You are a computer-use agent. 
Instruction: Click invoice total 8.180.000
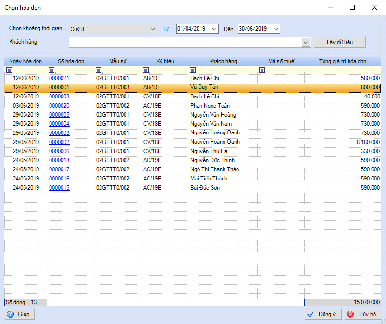[368, 142]
